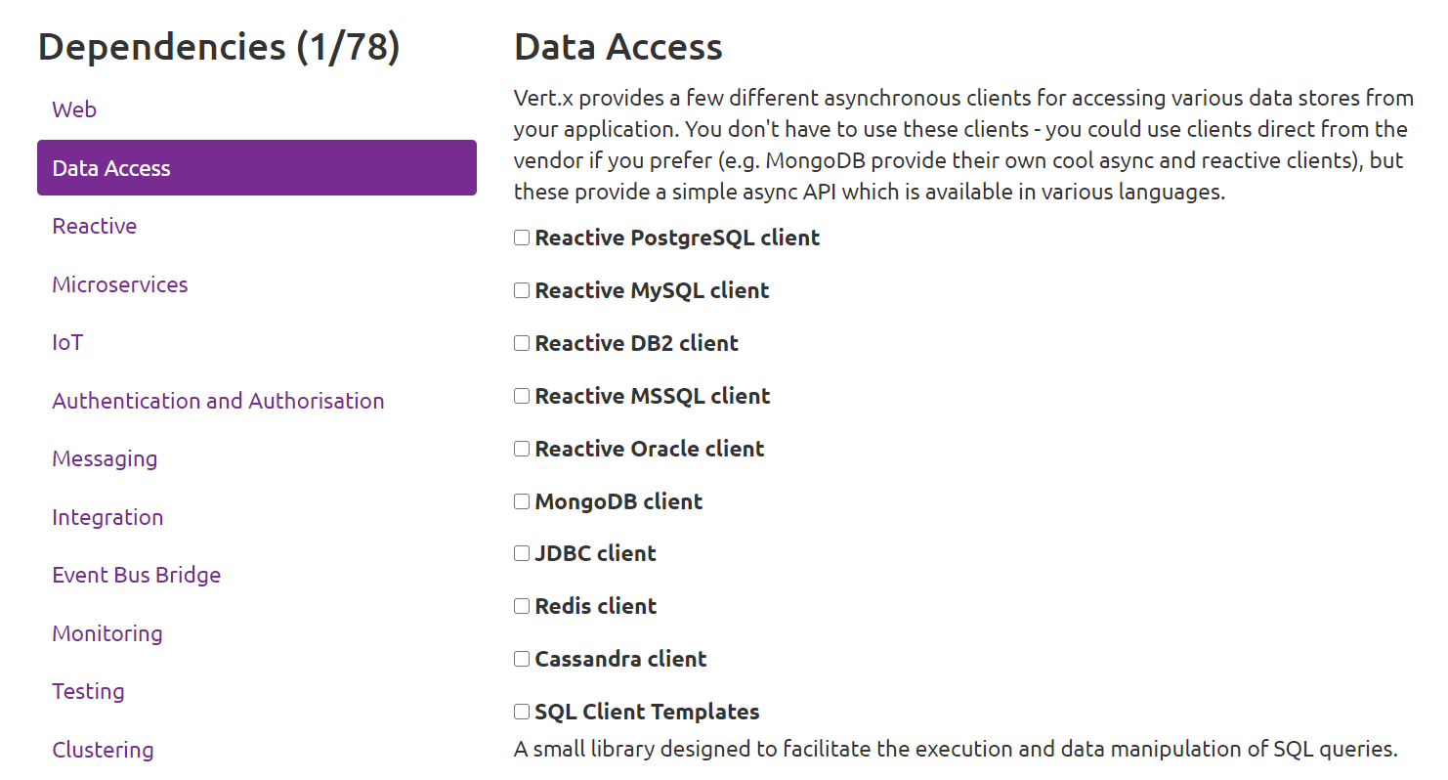
Task: Switch to the Reactive category
Action: click(x=95, y=226)
